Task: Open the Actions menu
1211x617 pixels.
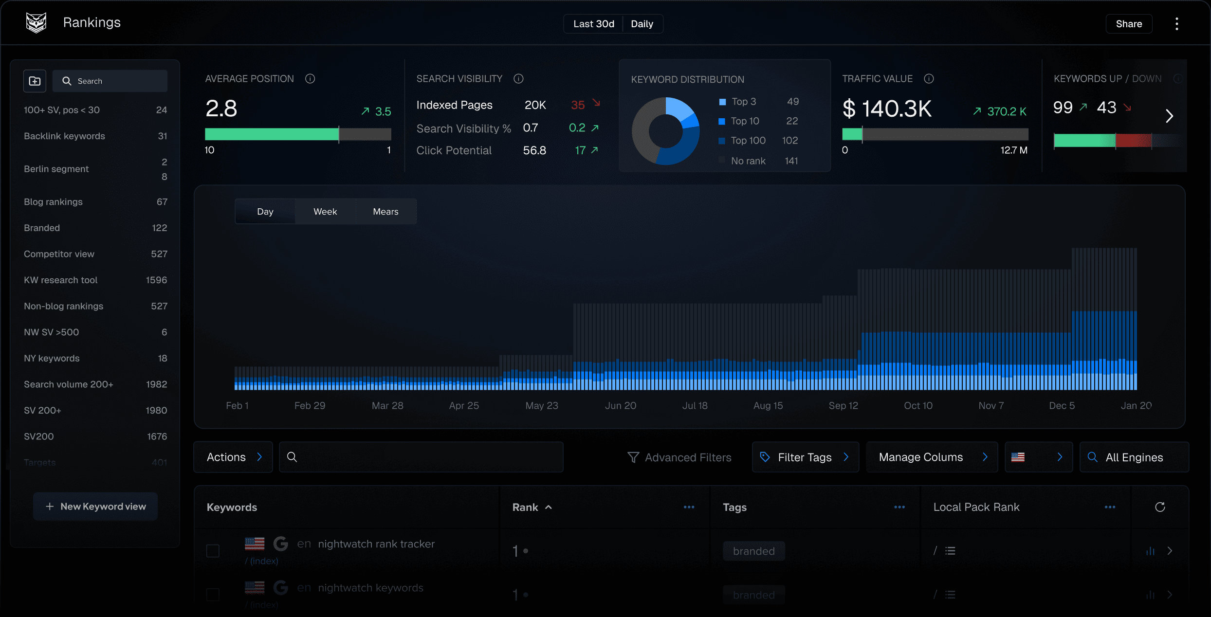Action: point(233,456)
